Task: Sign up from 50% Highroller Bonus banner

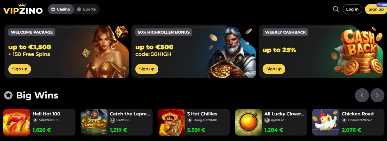Action: coord(147,69)
